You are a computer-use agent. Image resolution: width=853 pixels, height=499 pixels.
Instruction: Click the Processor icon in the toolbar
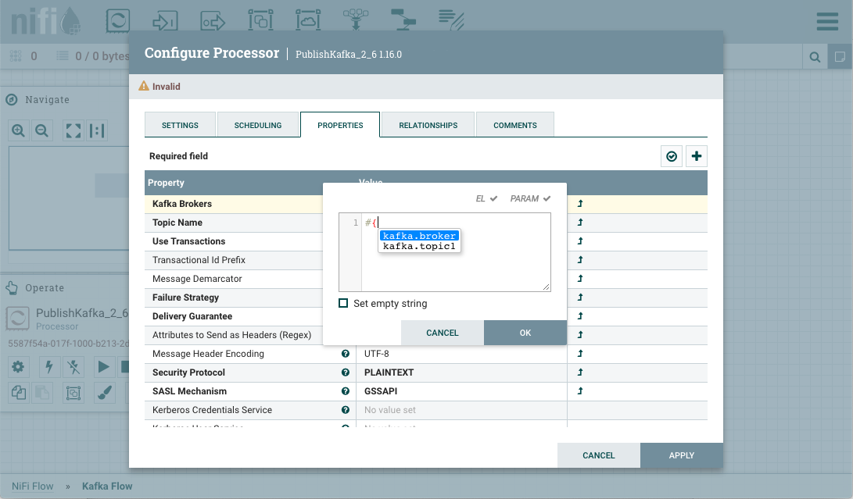point(118,20)
